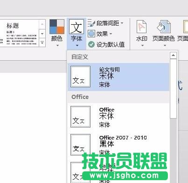The image size is (188, 183).
Task: Click the 页面颜色 dropdown arrow
Action: (165, 46)
